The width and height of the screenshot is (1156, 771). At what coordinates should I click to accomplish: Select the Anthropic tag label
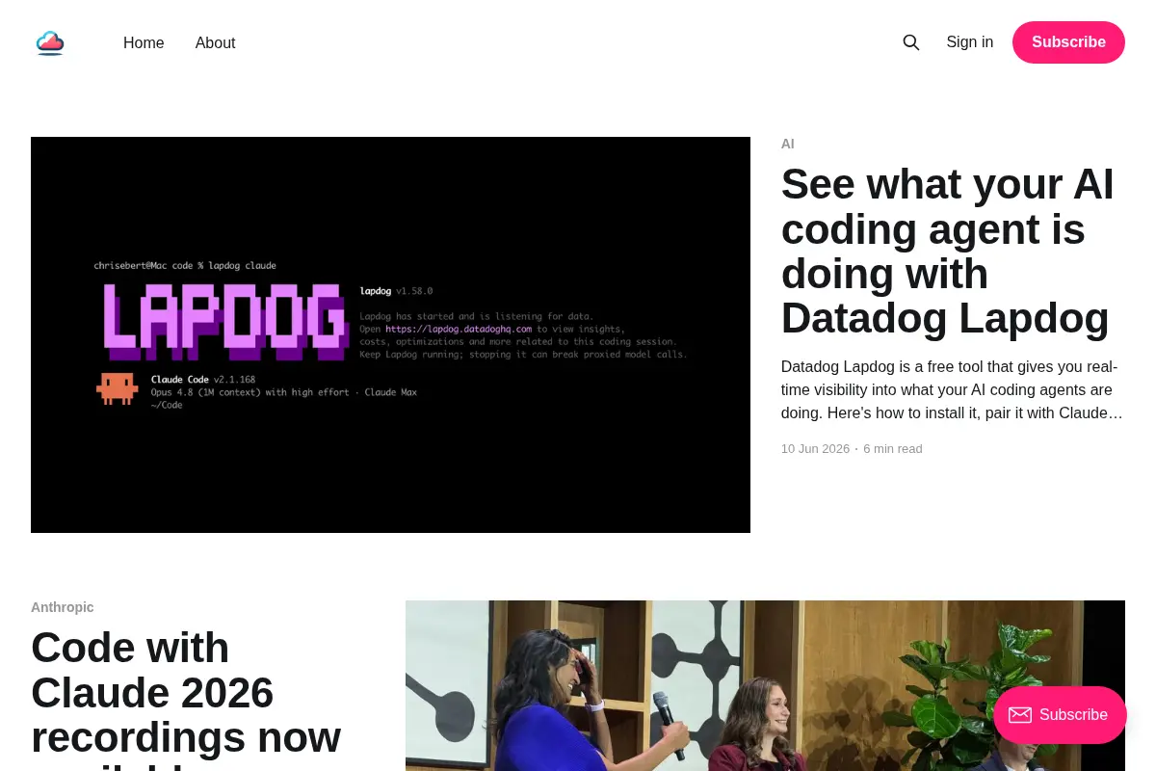pos(62,607)
